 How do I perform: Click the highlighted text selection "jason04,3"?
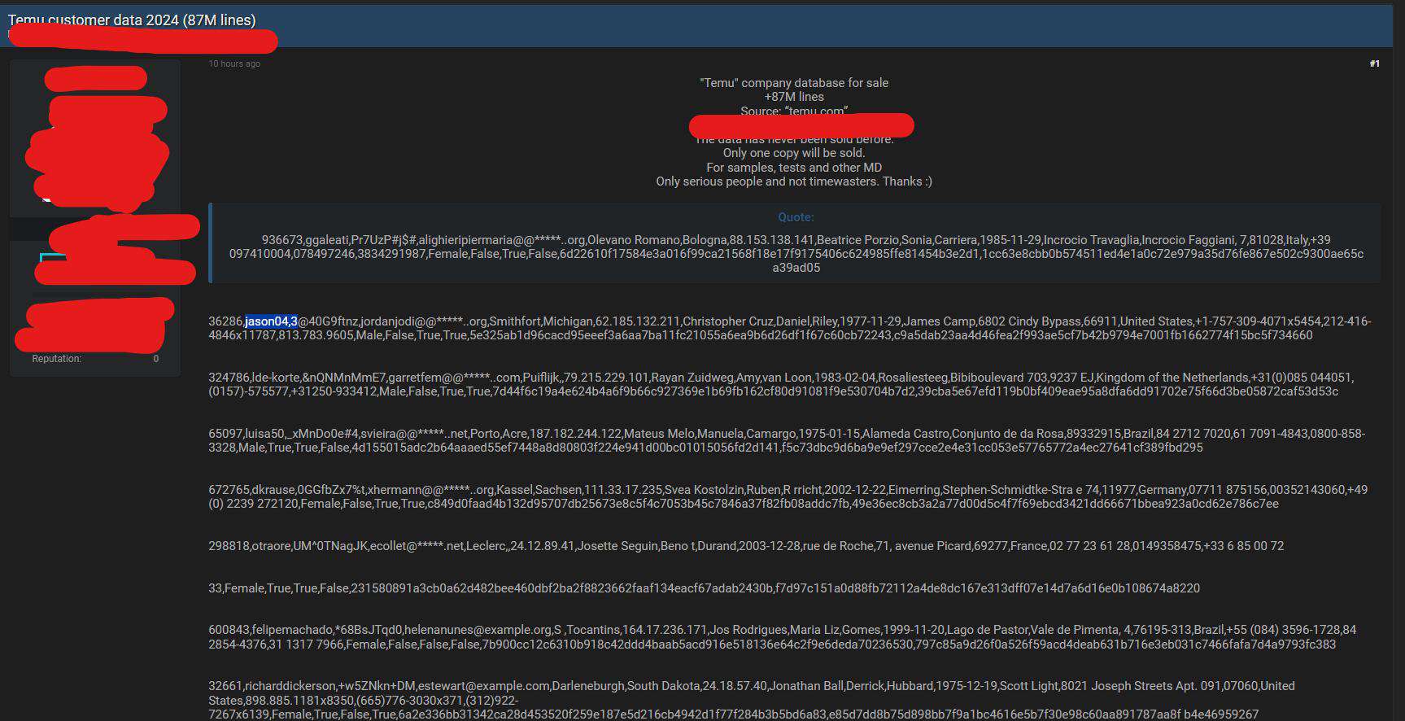tap(271, 321)
